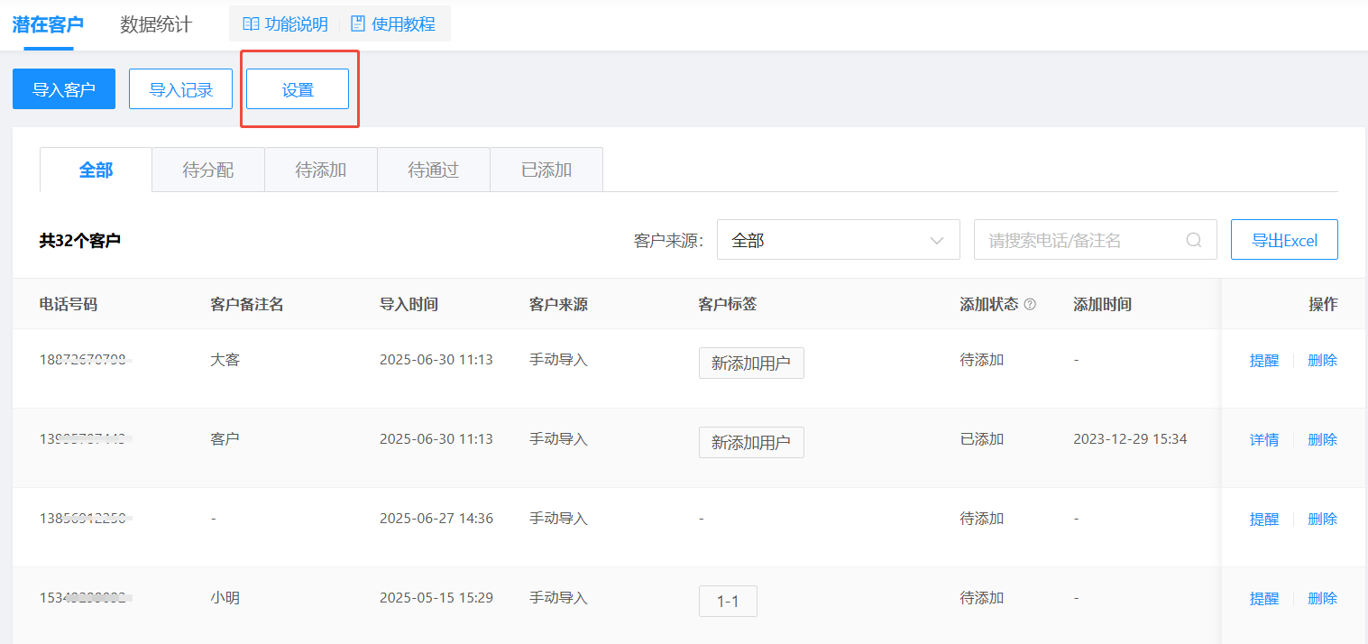This screenshot has width=1368, height=644.
Task: Select the 已添加 filter tab
Action: pos(546,170)
